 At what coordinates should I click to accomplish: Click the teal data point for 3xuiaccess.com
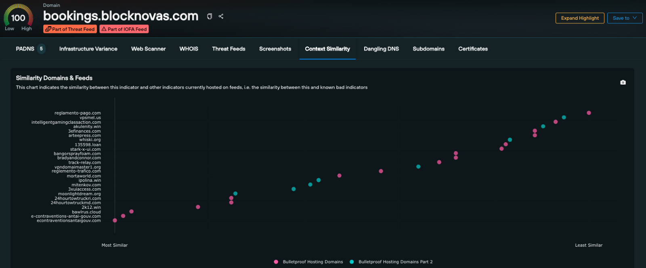[x=294, y=189]
